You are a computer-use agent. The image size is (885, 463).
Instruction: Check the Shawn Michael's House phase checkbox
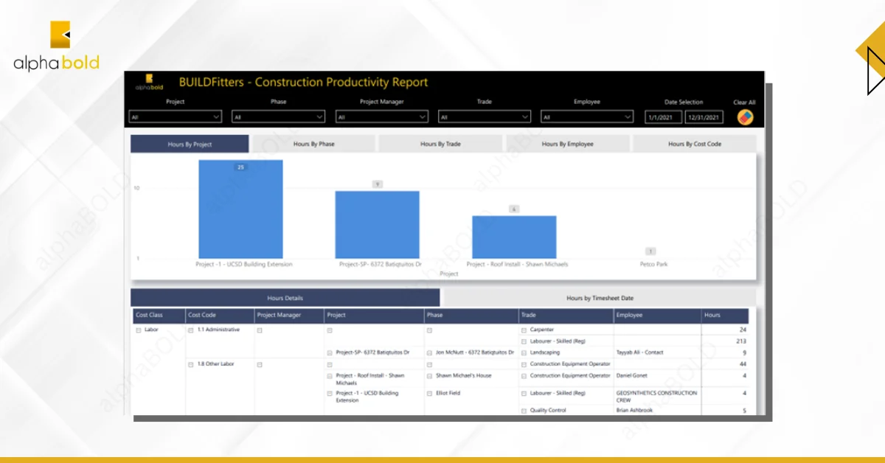(x=430, y=376)
